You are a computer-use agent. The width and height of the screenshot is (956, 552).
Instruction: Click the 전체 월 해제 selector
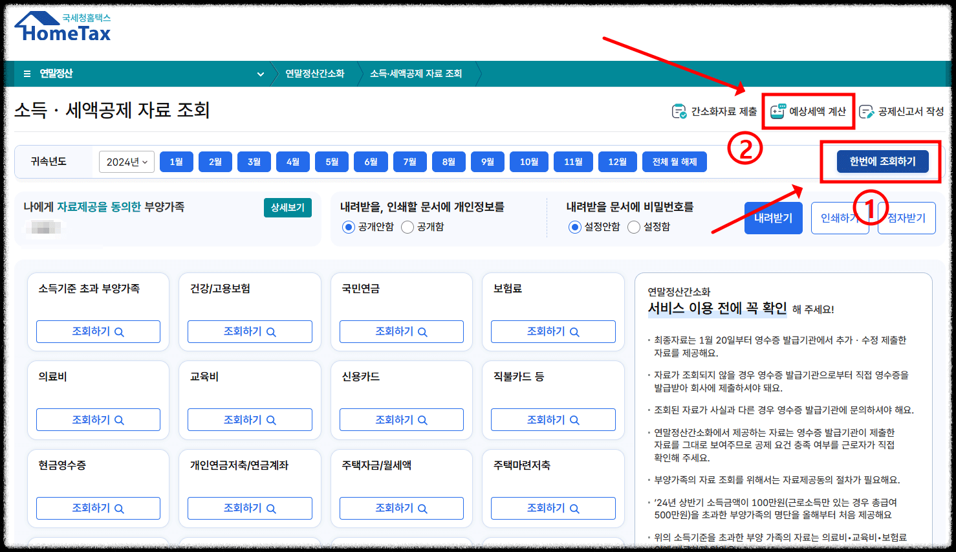[x=674, y=161]
